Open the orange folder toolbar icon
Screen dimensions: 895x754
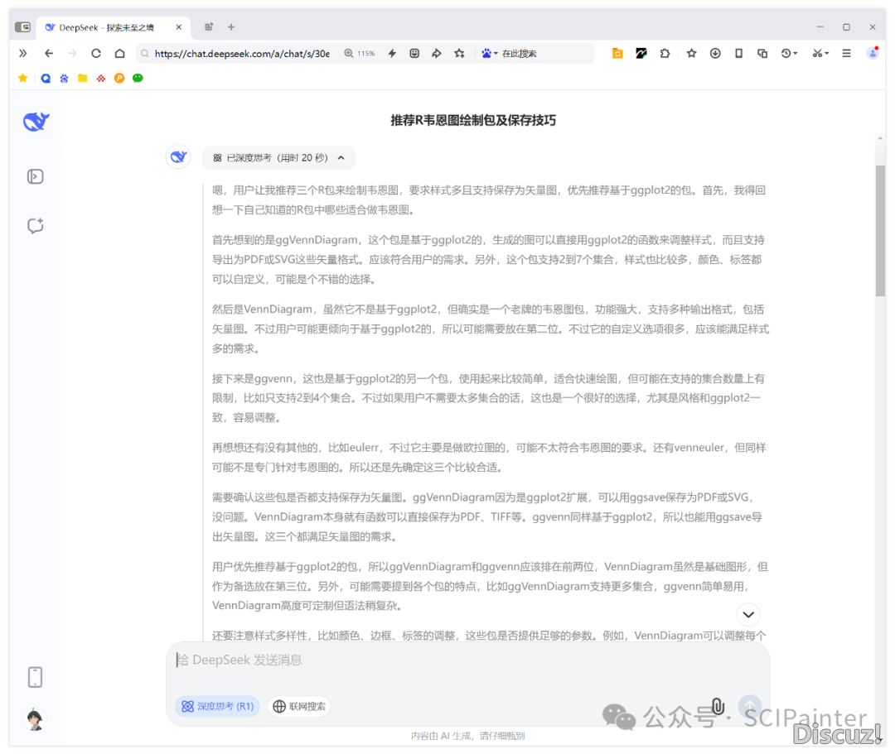point(617,54)
